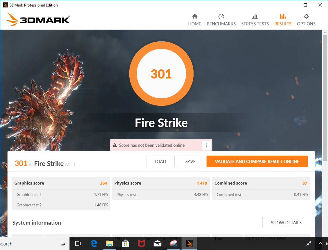The width and height of the screenshot is (328, 250).
Task: Open File Explorer from taskbar
Action: tap(110, 243)
